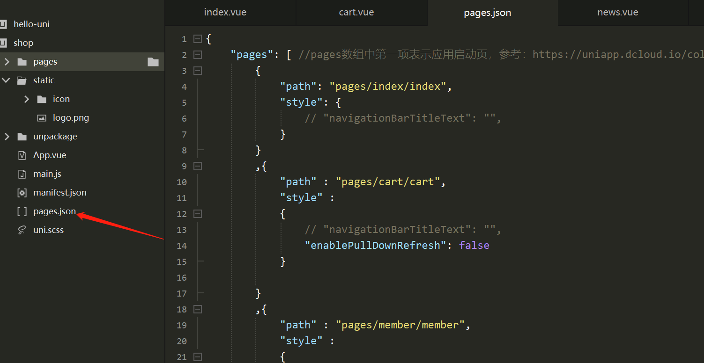Collapse the static folder chevron

point(6,80)
